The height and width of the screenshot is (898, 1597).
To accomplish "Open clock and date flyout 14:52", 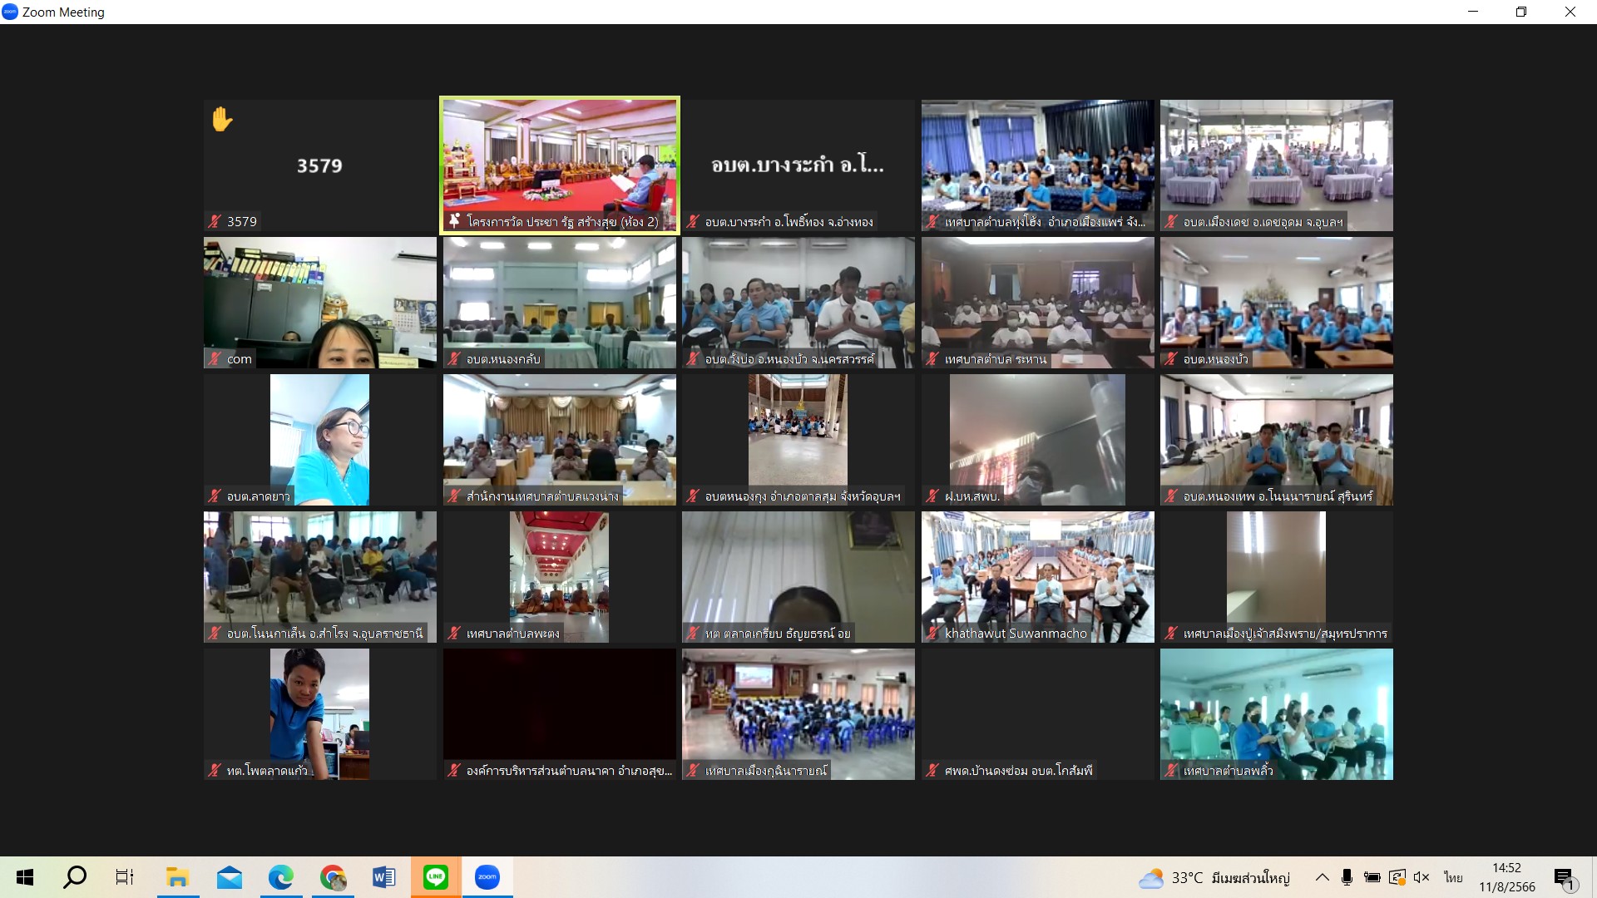I will click(1506, 877).
